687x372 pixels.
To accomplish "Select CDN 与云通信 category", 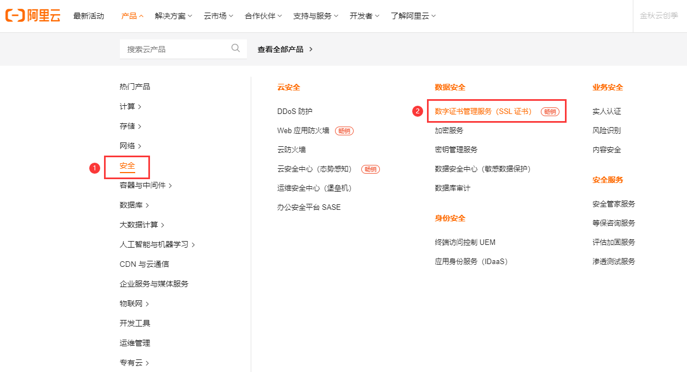I will [x=145, y=264].
